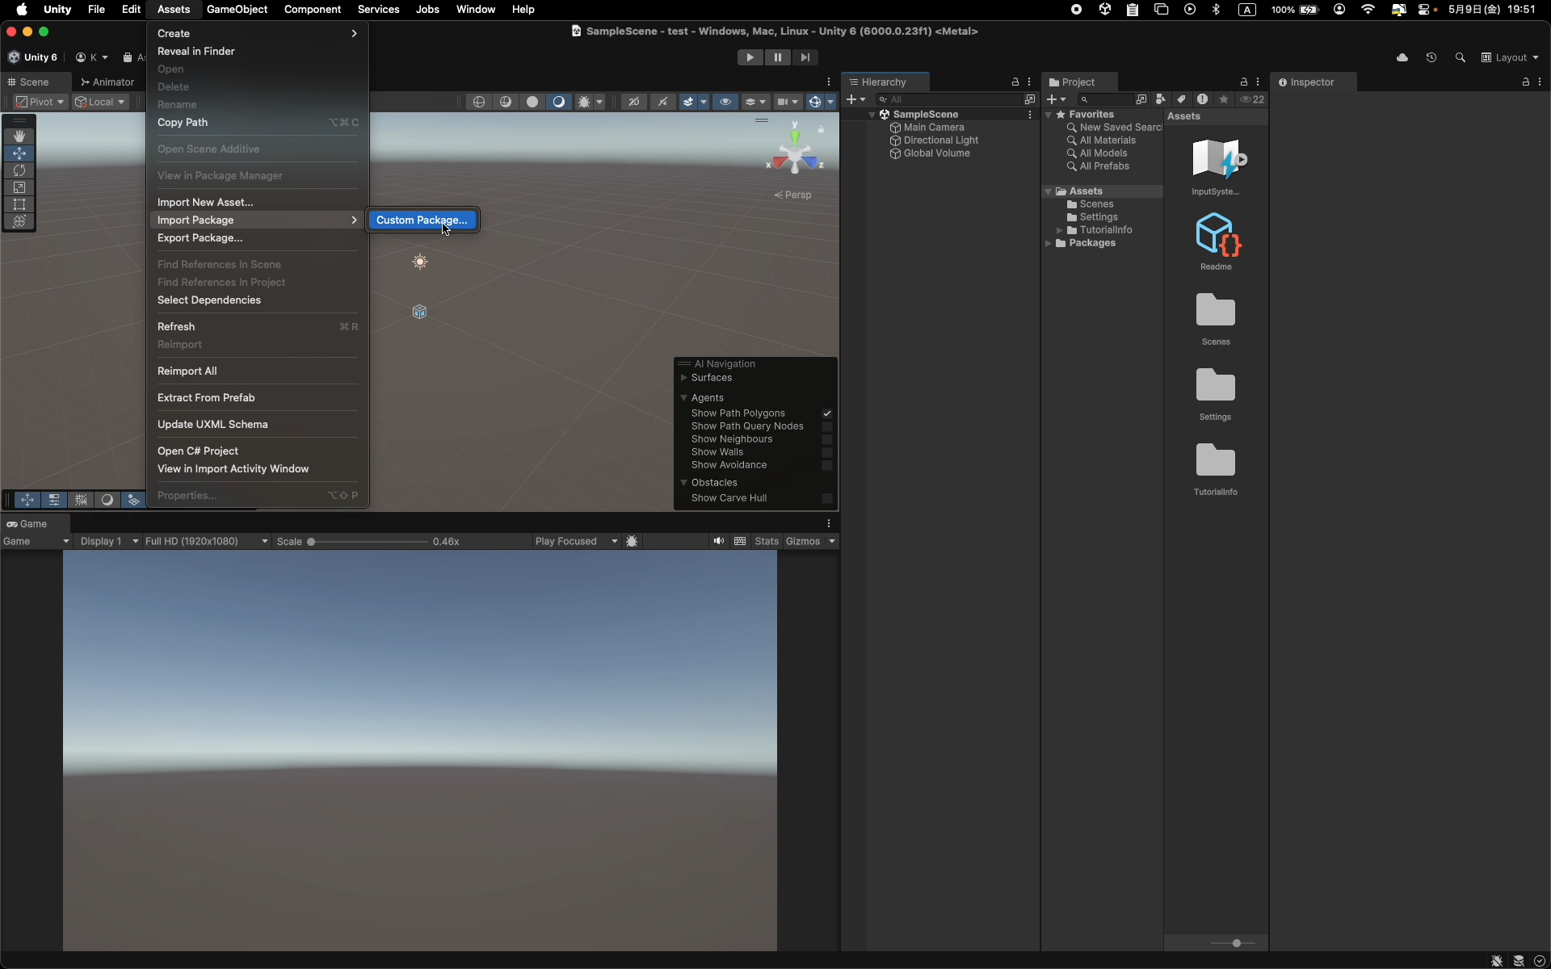Open the Undo History icon
Image resolution: width=1551 pixels, height=969 pixels.
point(1431,57)
